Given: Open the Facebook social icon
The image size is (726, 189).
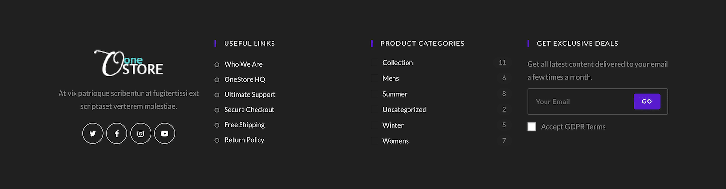Looking at the screenshot, I should 117,133.
